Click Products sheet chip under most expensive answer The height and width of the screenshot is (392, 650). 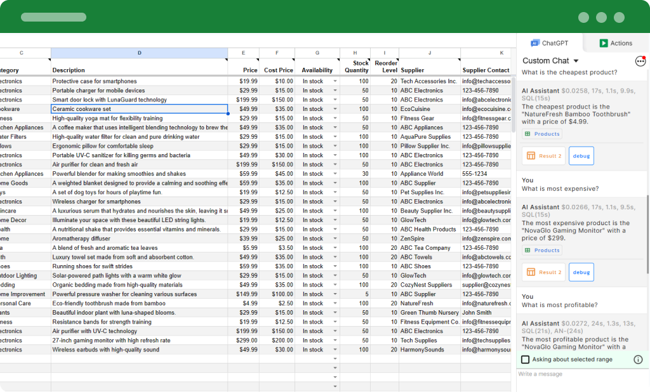point(542,251)
